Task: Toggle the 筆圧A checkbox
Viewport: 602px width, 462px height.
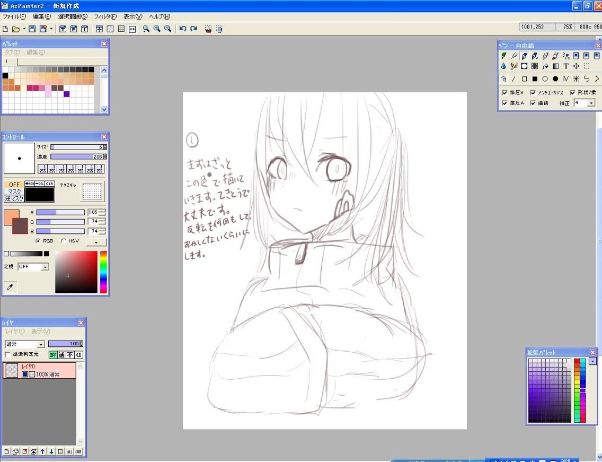Action: coord(505,103)
